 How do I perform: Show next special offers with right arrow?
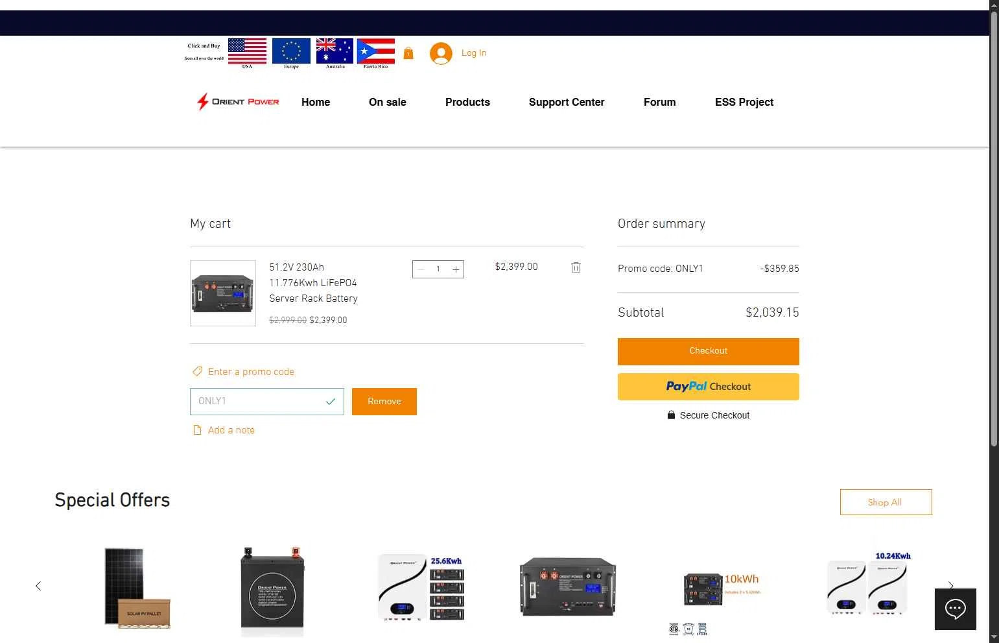click(950, 586)
